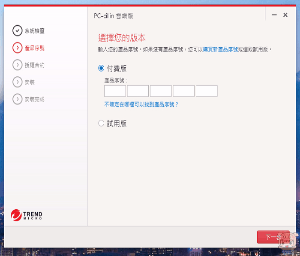Viewport: 300px width, 256px height.
Task: Click the fourth product serial number field
Action: coord(184,91)
